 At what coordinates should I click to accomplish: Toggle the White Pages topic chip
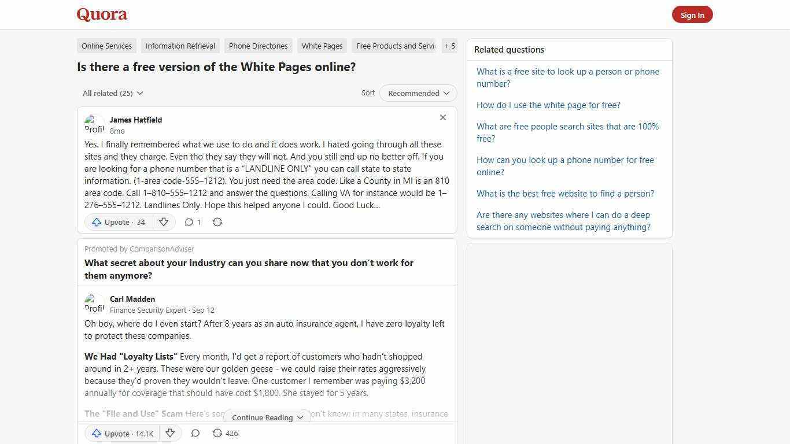[322, 46]
